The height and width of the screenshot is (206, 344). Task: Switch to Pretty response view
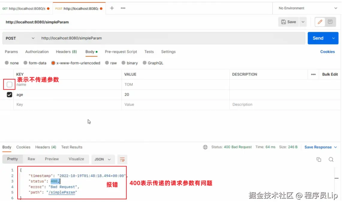13,159
